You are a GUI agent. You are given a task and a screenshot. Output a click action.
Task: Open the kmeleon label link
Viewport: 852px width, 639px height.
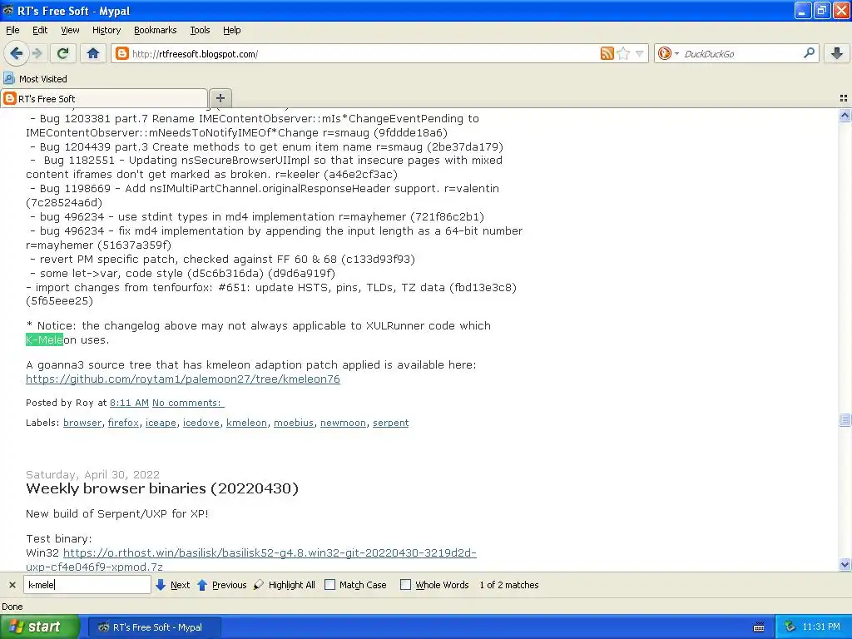click(246, 423)
